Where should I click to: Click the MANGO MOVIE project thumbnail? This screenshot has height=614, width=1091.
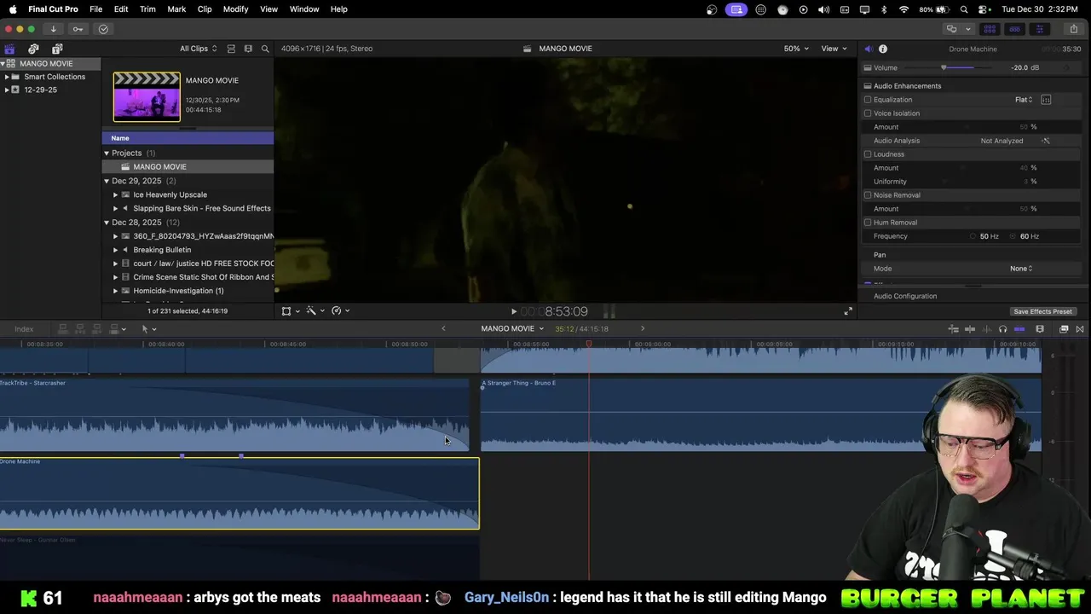pos(147,96)
